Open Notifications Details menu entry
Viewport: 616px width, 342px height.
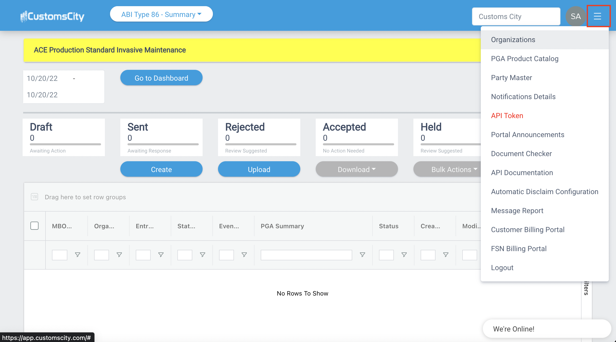pyautogui.click(x=545, y=97)
